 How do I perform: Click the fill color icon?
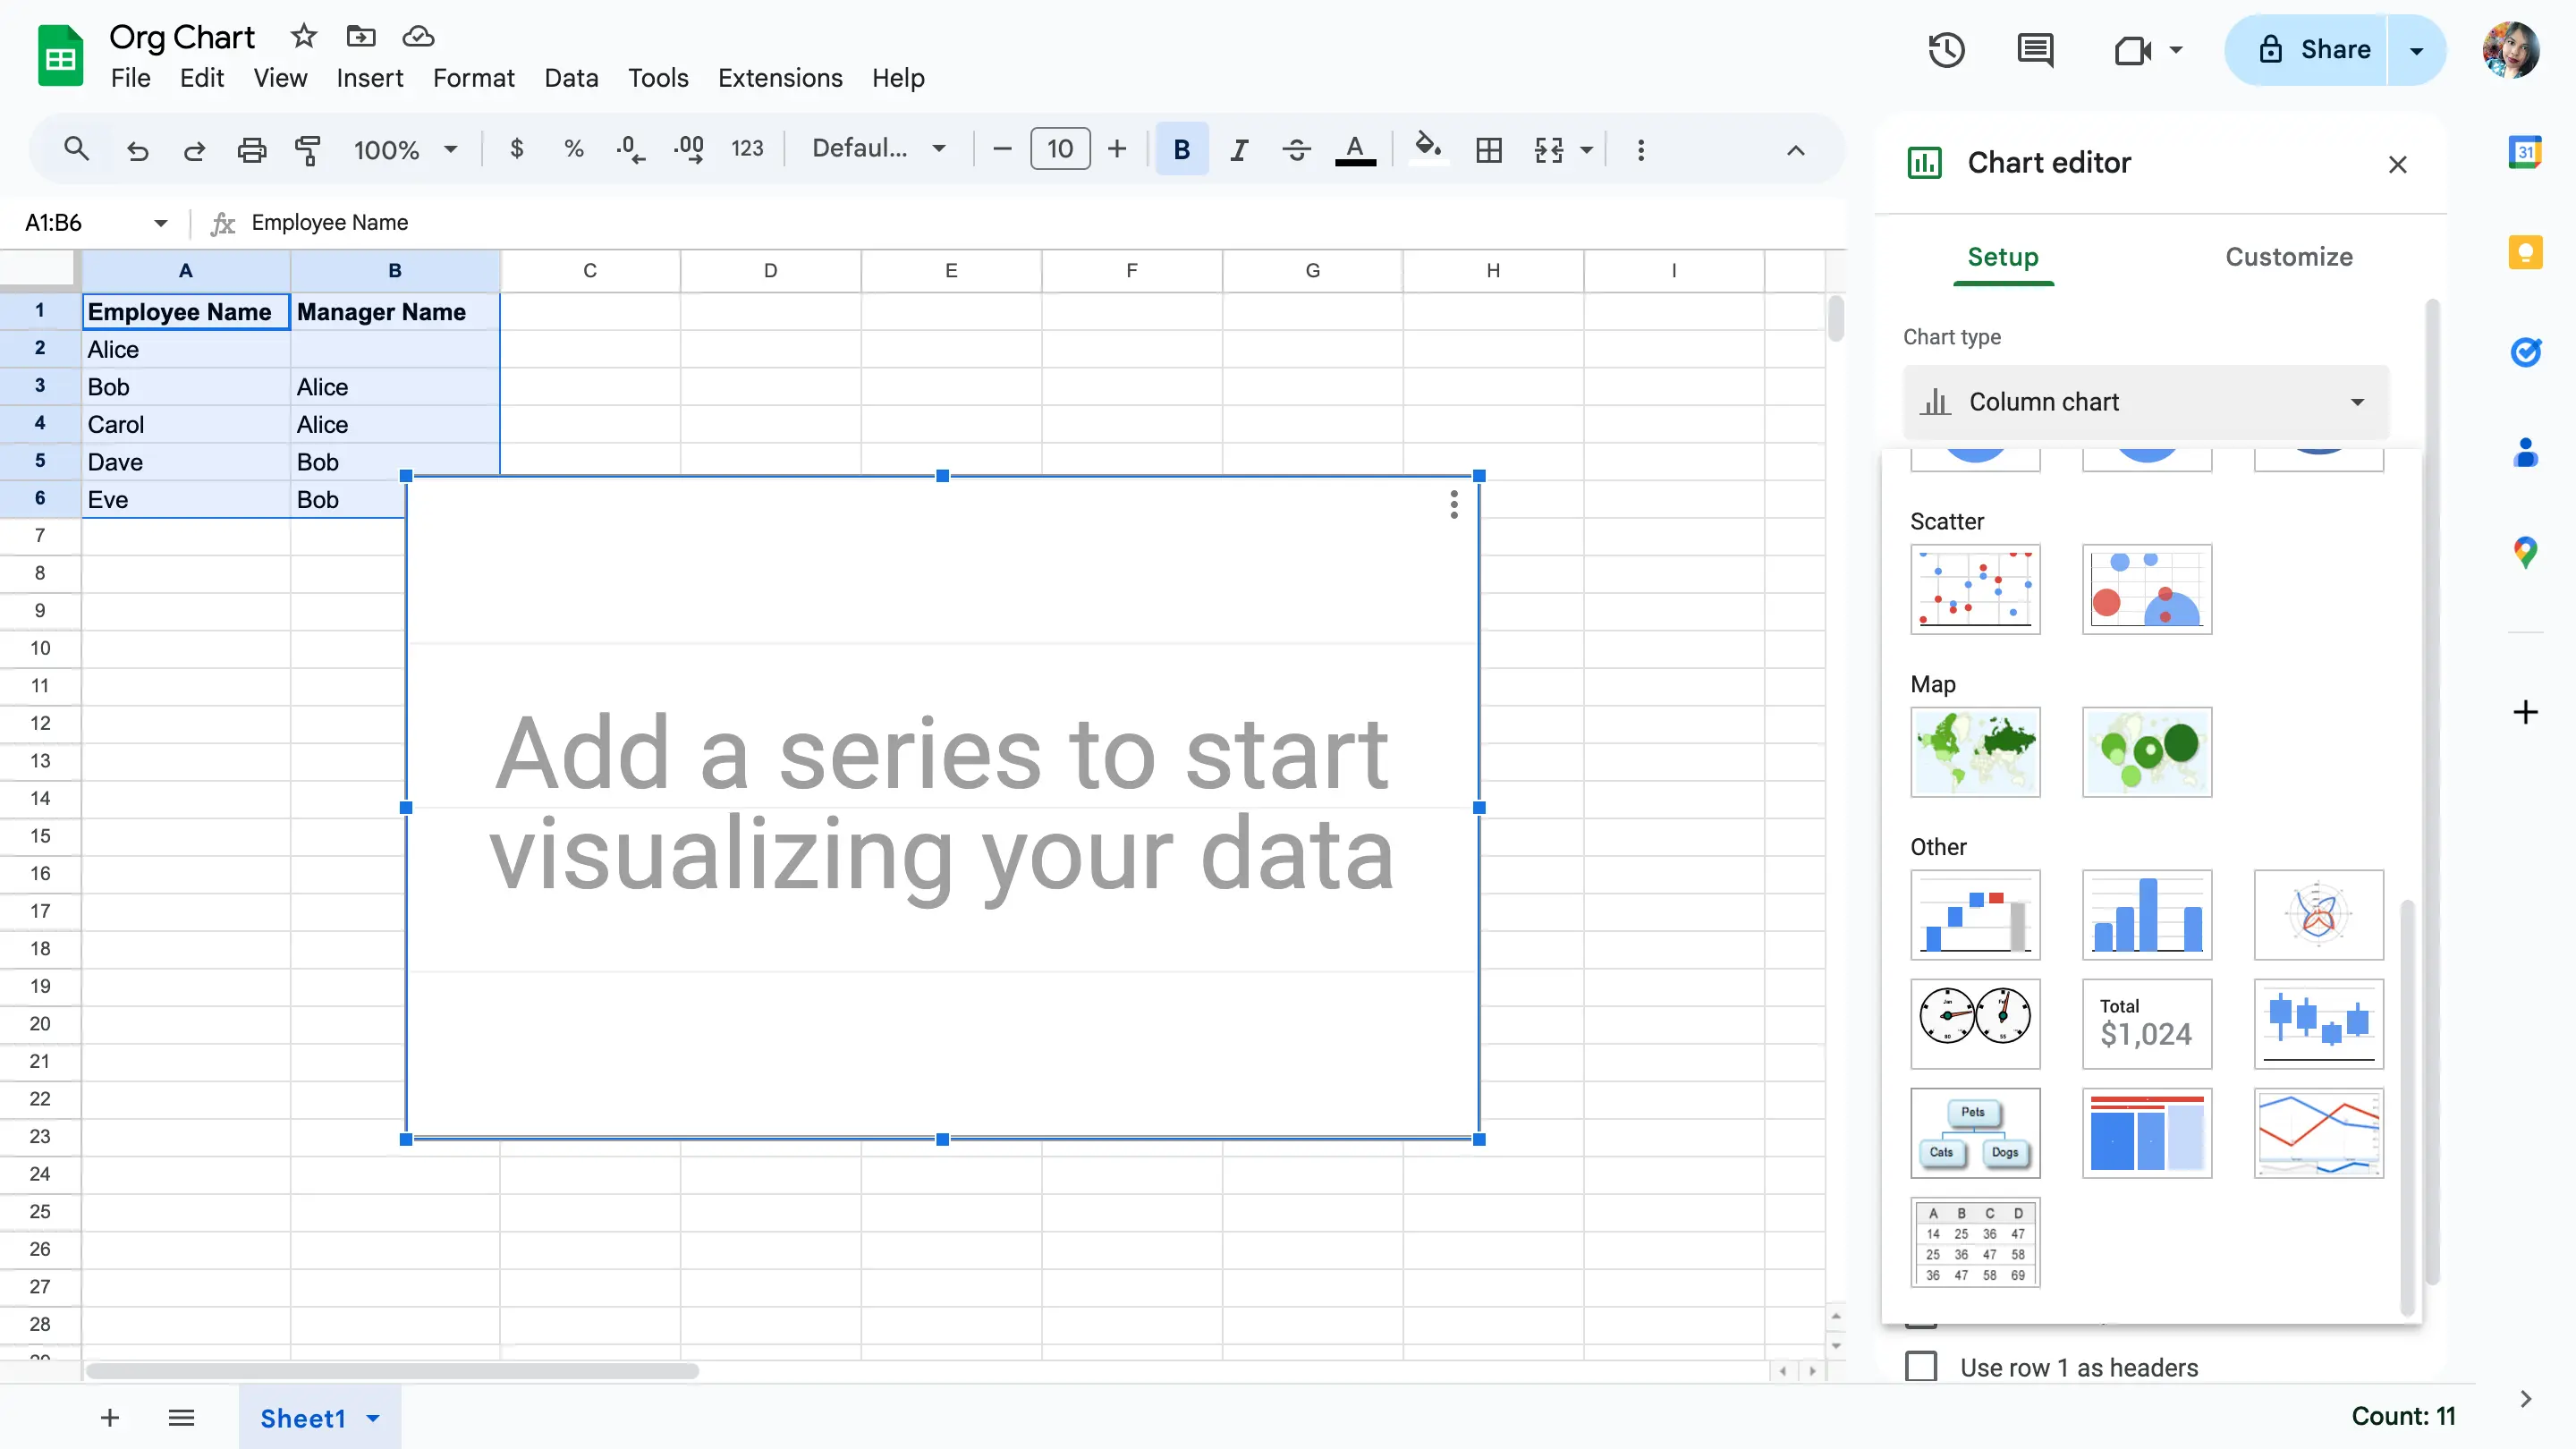coord(1426,147)
